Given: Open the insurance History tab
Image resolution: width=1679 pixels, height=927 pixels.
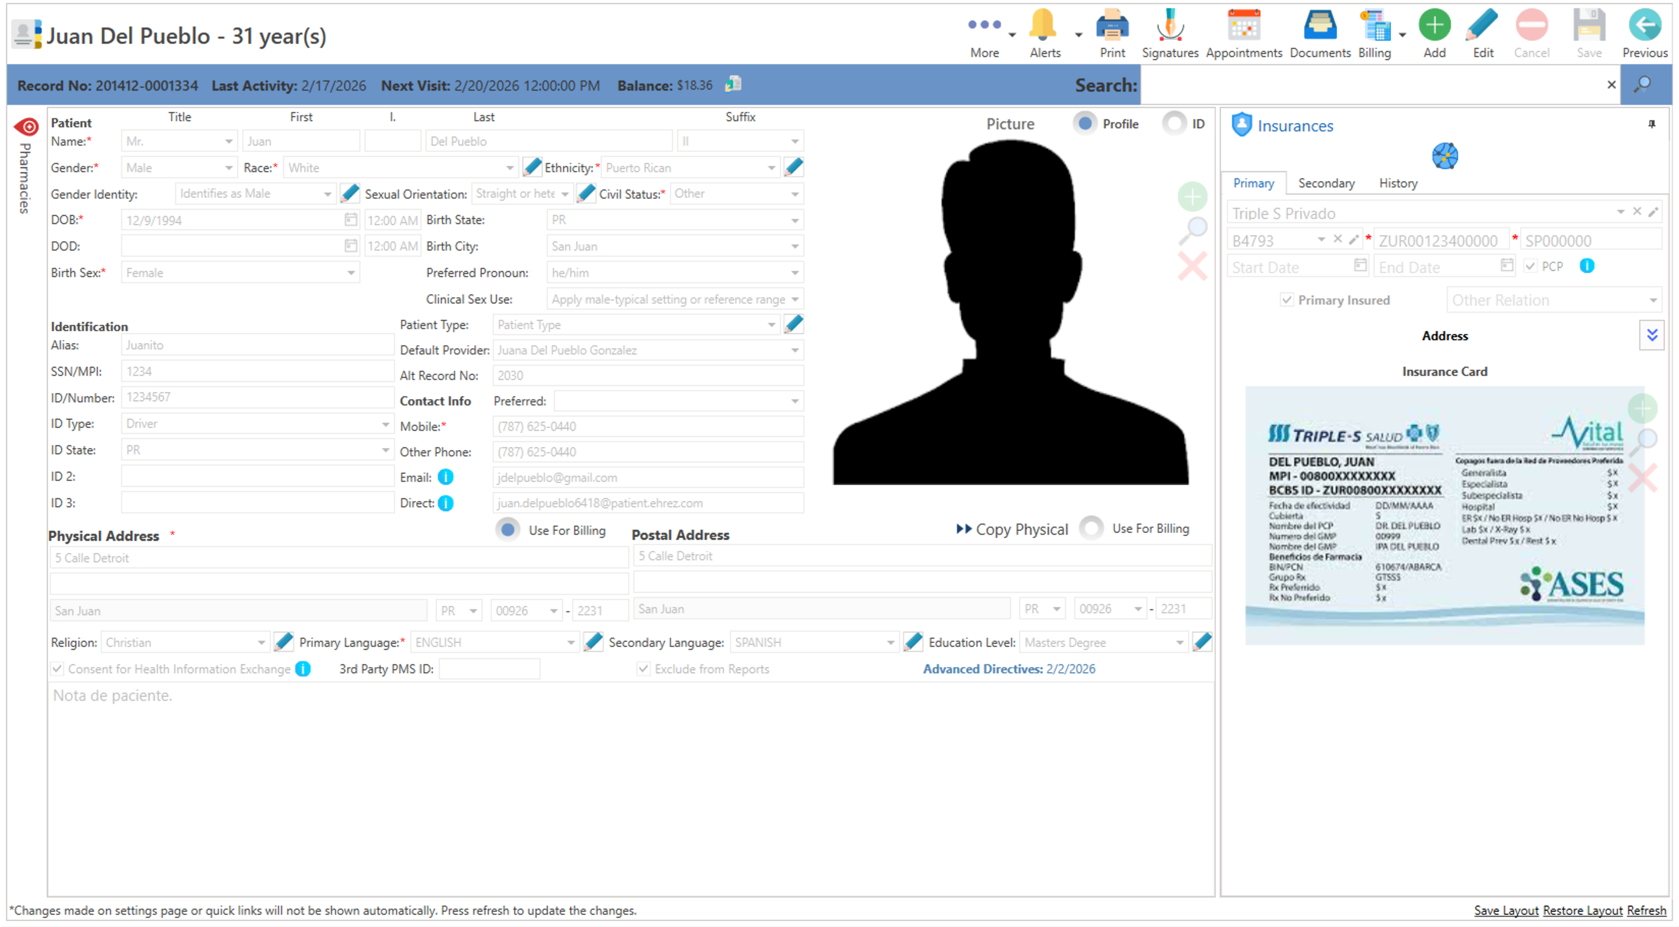Looking at the screenshot, I should (x=1398, y=183).
